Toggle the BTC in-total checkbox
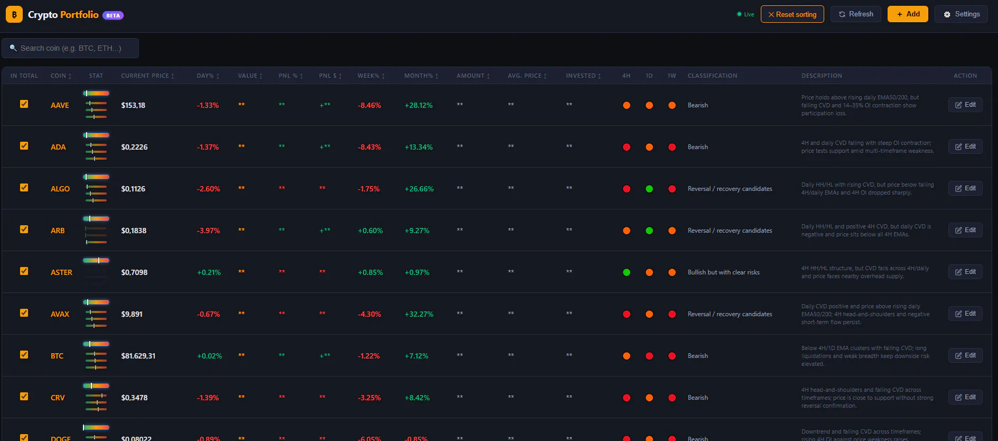 [24, 355]
